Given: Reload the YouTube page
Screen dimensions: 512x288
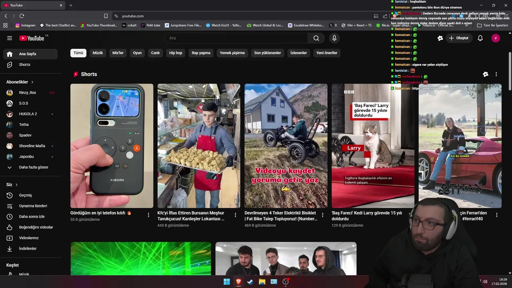Looking at the screenshot, I should 22,16.
